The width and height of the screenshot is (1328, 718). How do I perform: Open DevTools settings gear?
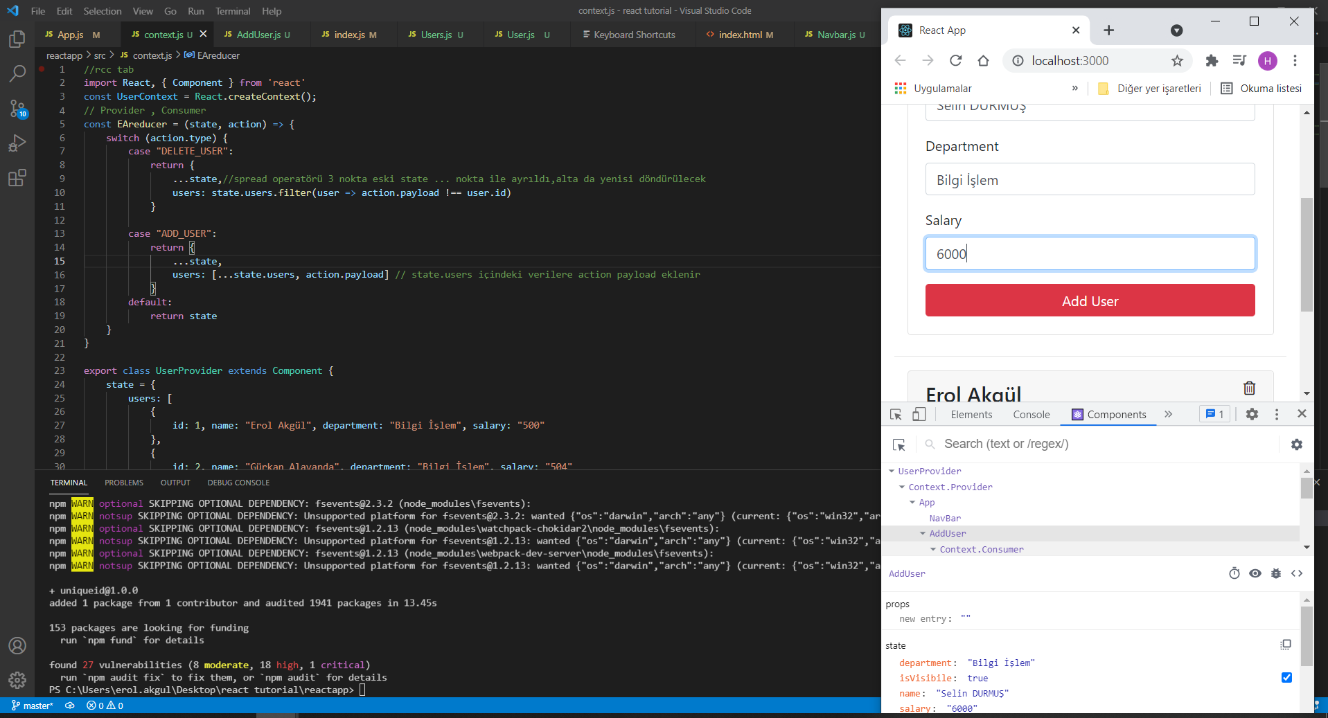(1252, 414)
